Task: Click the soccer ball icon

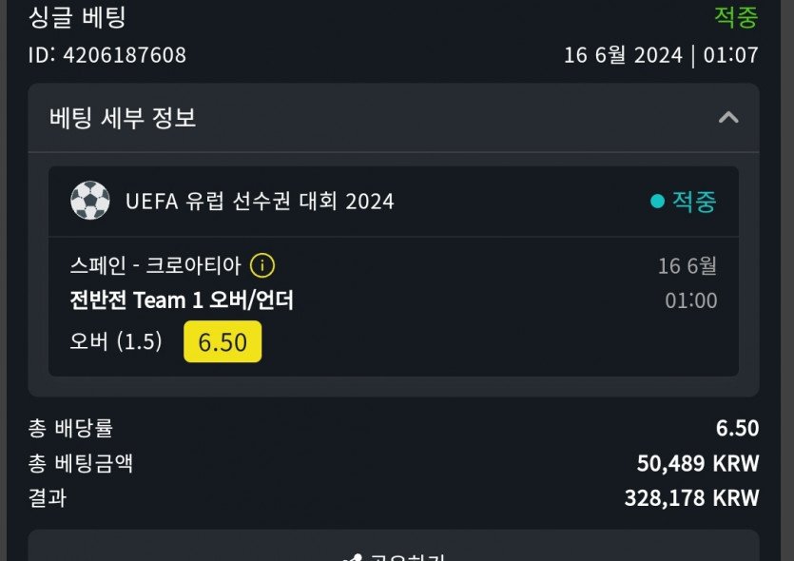Action: tap(90, 201)
